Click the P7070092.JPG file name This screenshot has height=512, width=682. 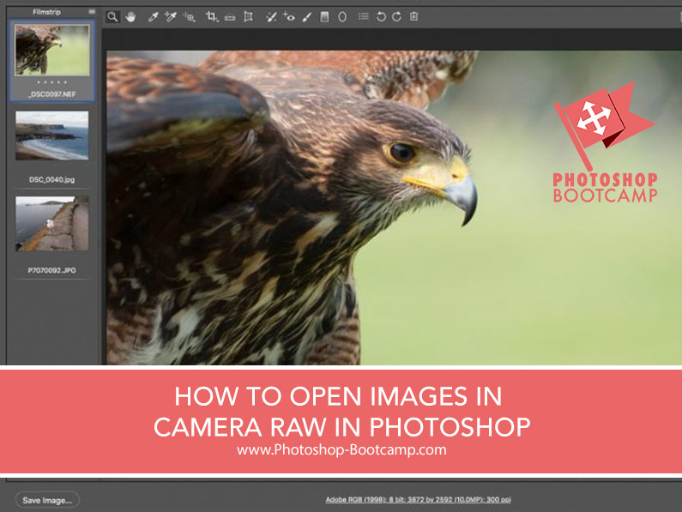click(51, 270)
